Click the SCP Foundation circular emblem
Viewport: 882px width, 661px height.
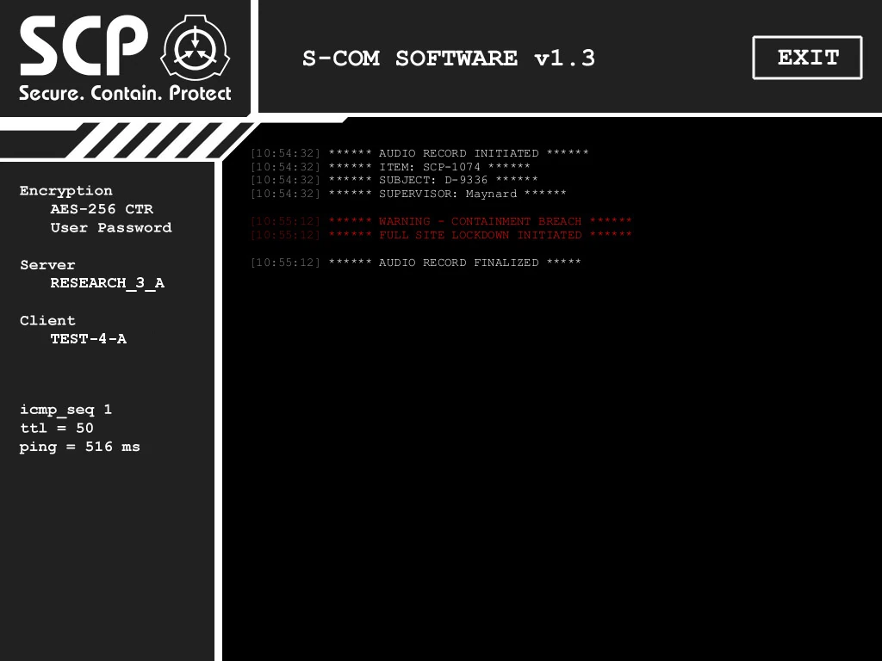tap(196, 47)
